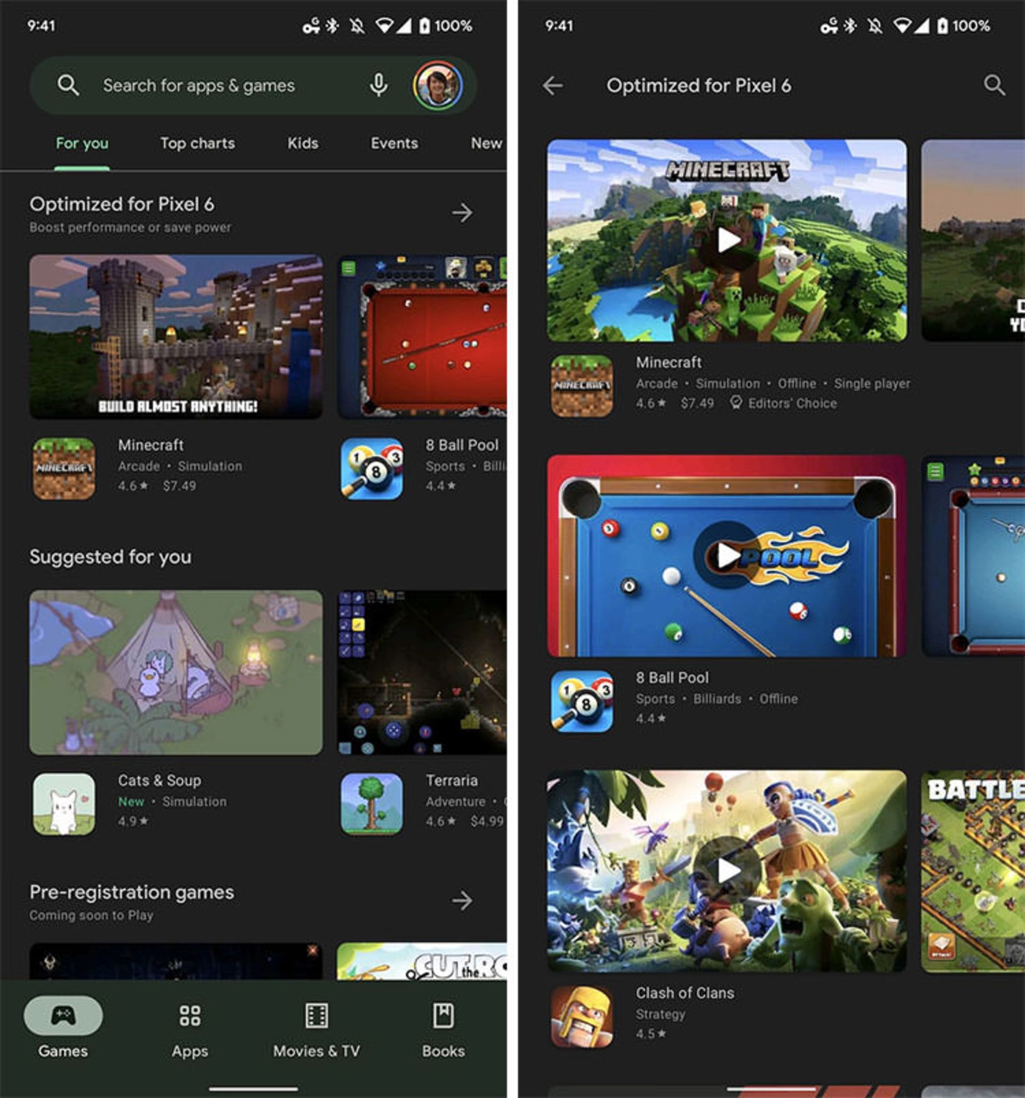This screenshot has height=1098, width=1025.
Task: Tap the search icon on Optimized page
Action: pyautogui.click(x=994, y=85)
